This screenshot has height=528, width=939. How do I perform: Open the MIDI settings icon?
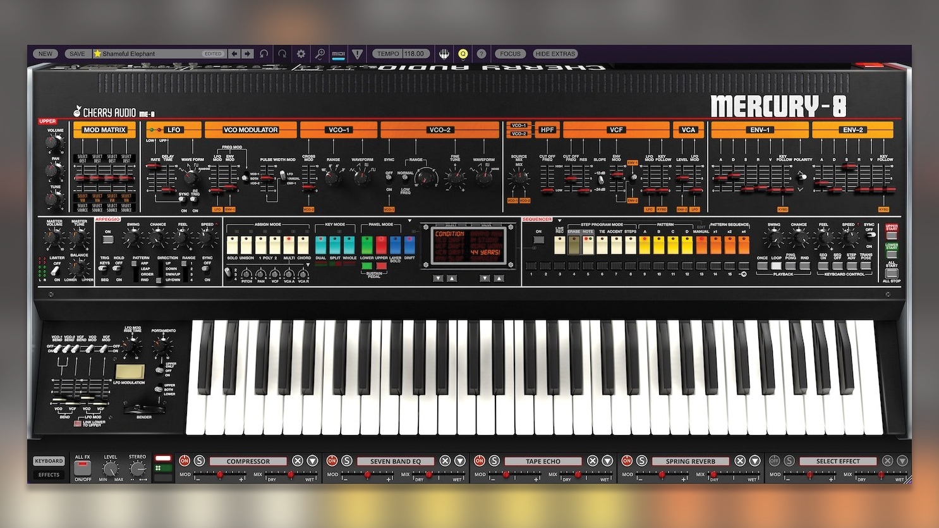point(339,54)
